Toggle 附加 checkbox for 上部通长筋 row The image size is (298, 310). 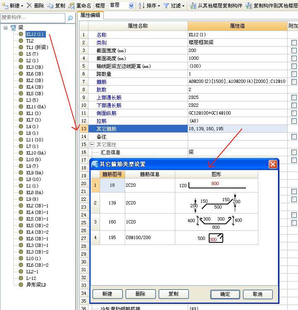tap(294, 97)
